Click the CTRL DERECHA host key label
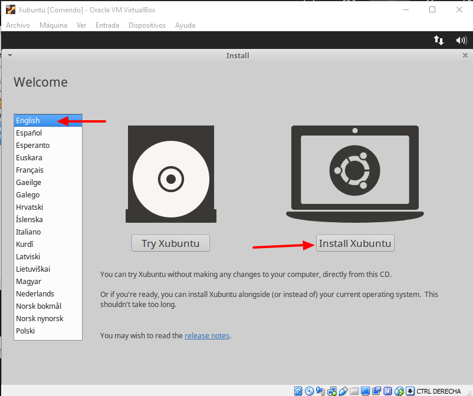The image size is (473, 396). point(439,391)
